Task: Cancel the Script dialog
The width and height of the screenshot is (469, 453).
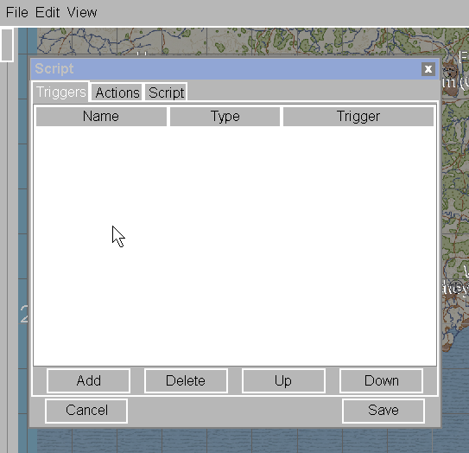Action: (86, 411)
